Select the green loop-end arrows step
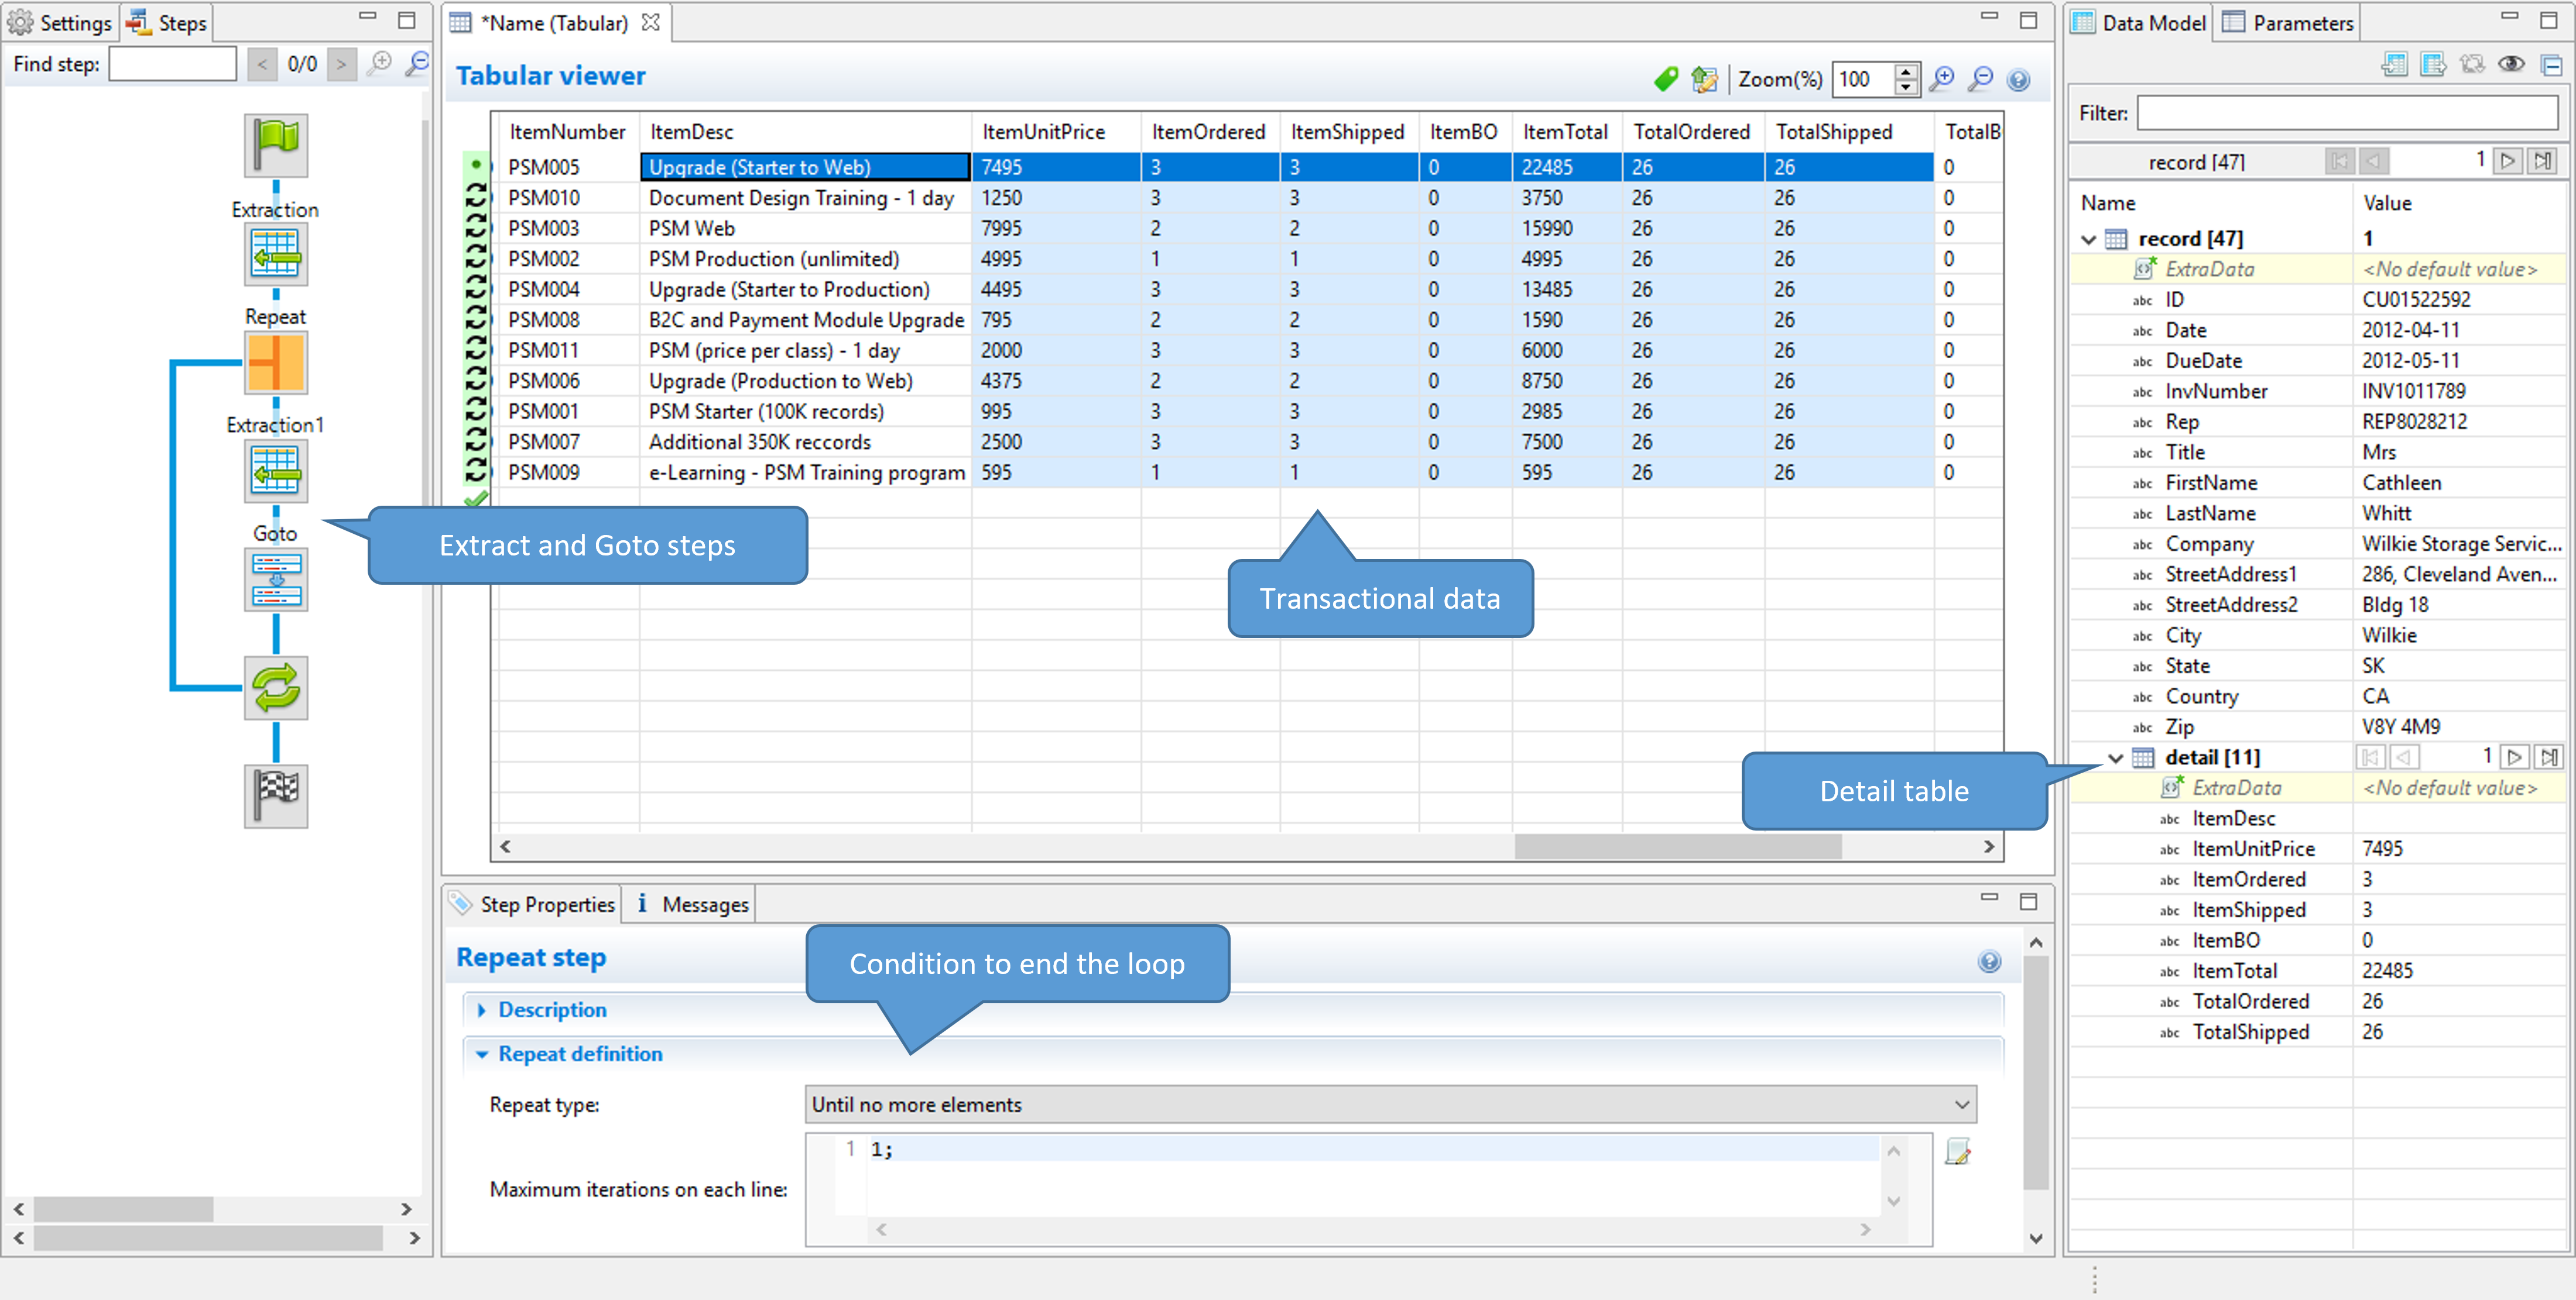The height and width of the screenshot is (1300, 2576). pos(276,688)
